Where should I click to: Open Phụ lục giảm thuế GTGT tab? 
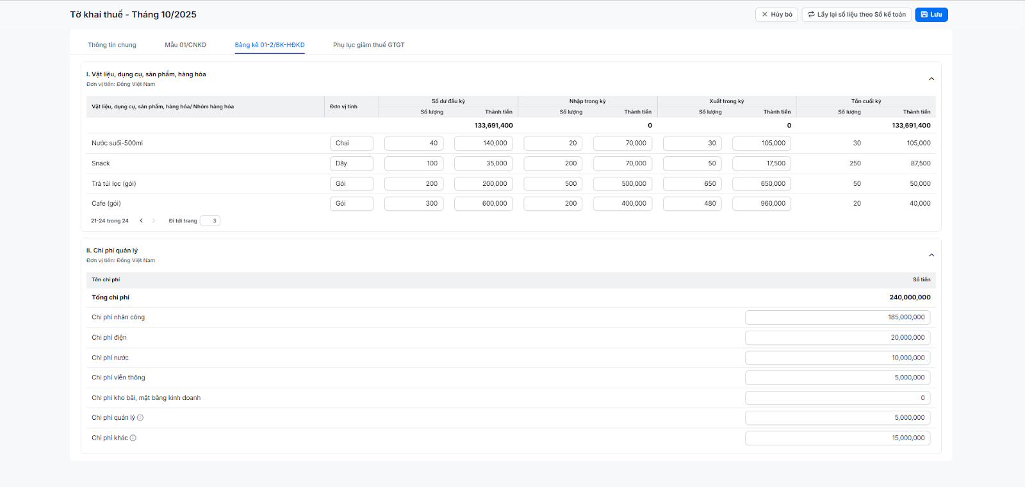click(368, 45)
